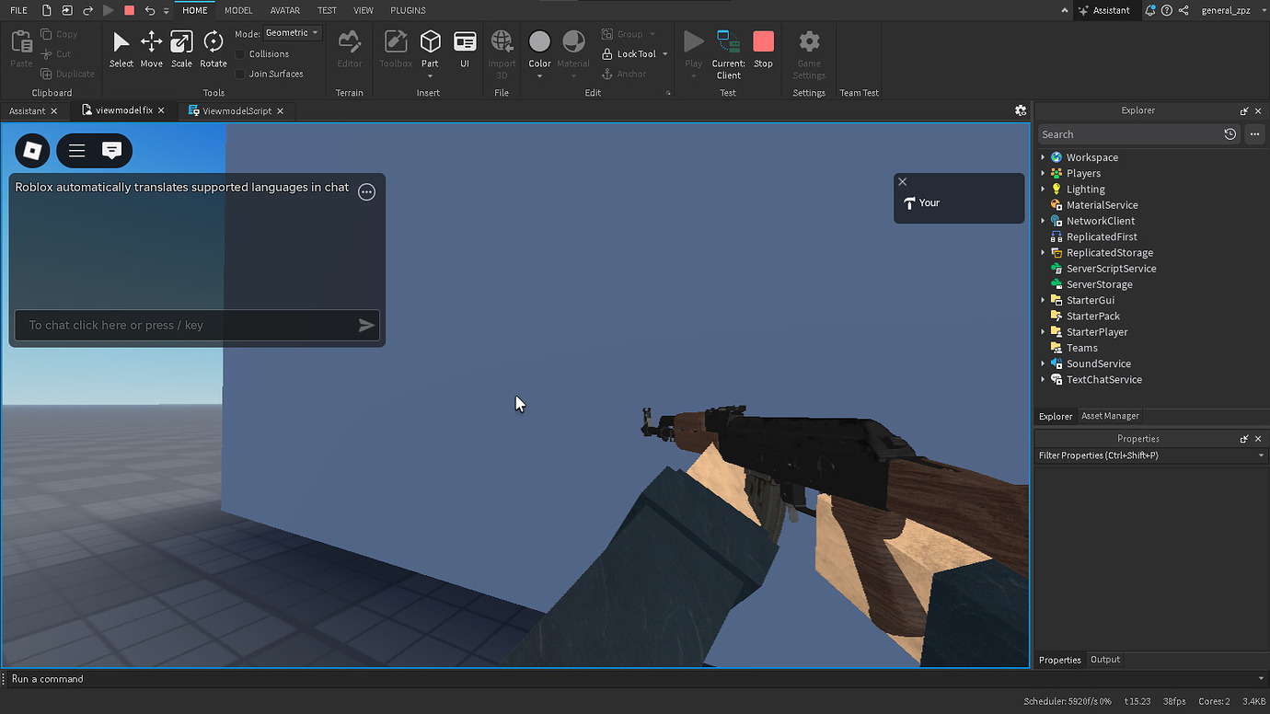Expand ReplicatedStorage in the Explorer
This screenshot has height=714, width=1270.
pyautogui.click(x=1043, y=252)
